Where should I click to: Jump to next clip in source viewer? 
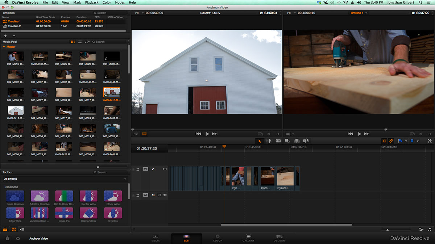point(215,134)
